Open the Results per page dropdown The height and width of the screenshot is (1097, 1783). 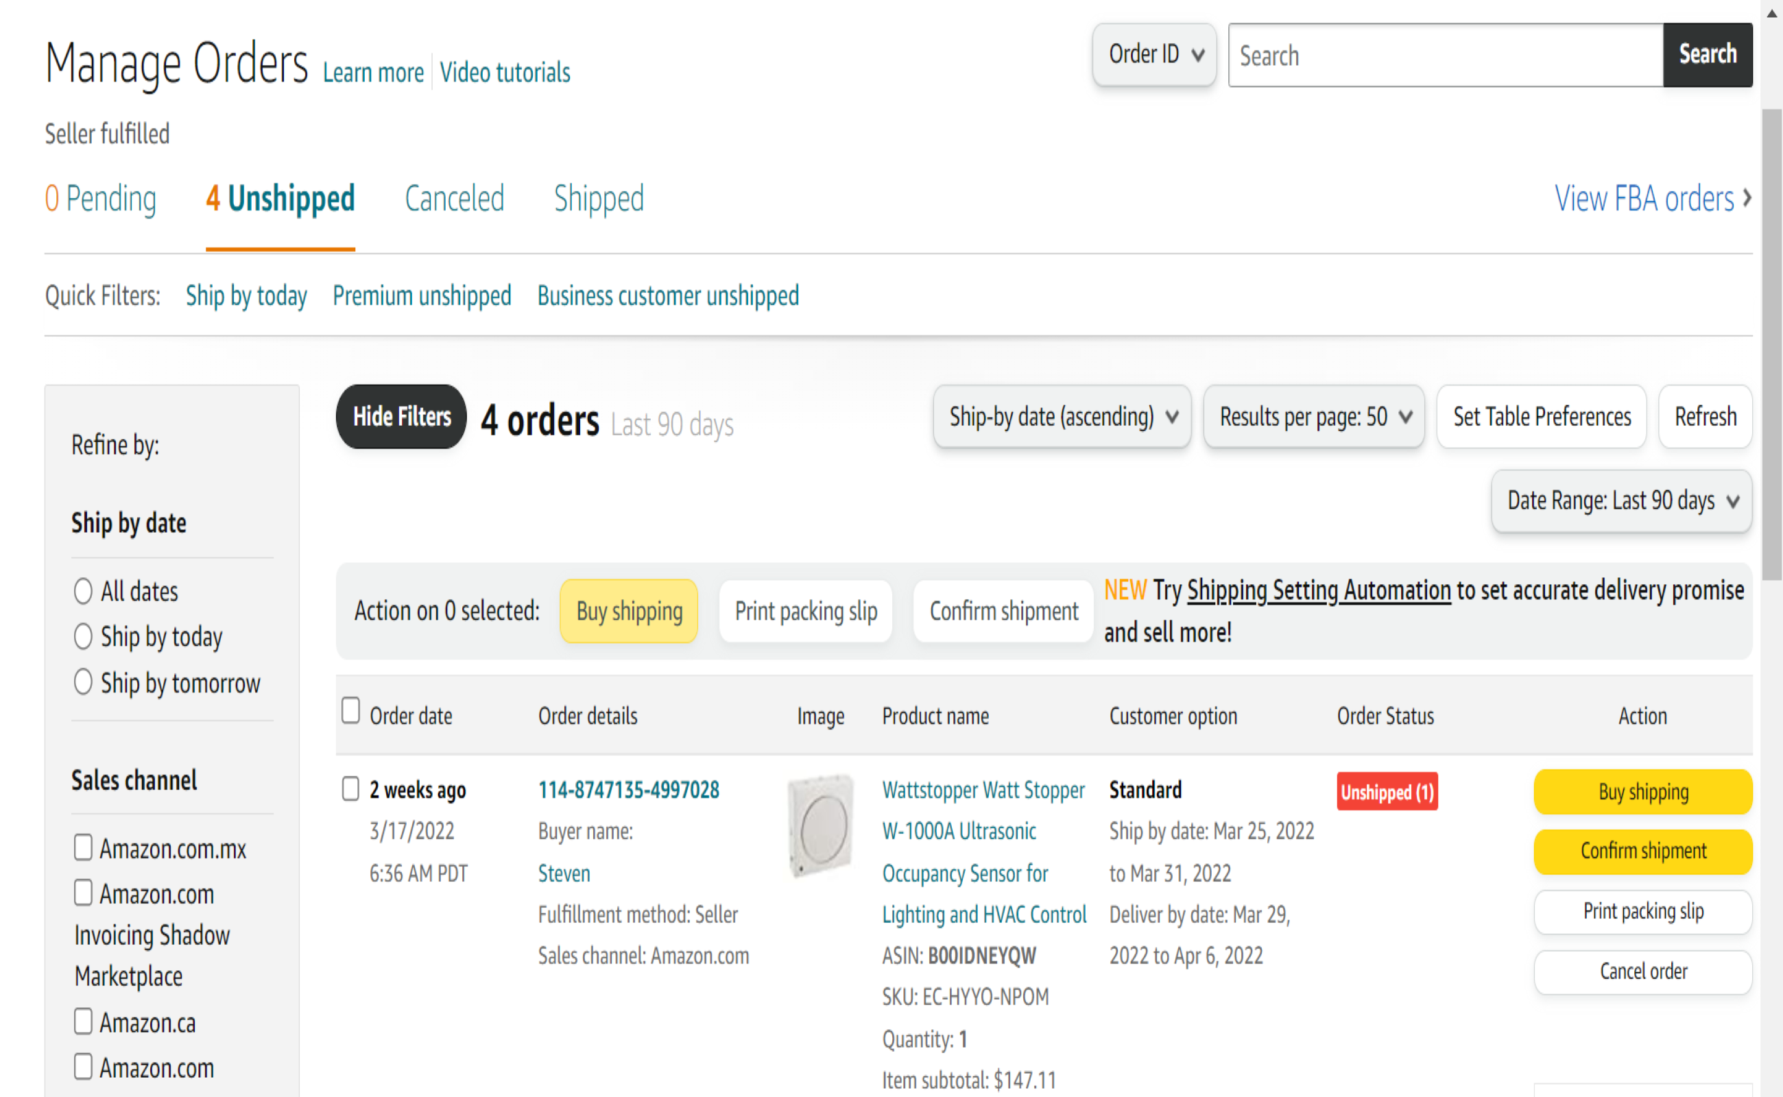[x=1313, y=416]
